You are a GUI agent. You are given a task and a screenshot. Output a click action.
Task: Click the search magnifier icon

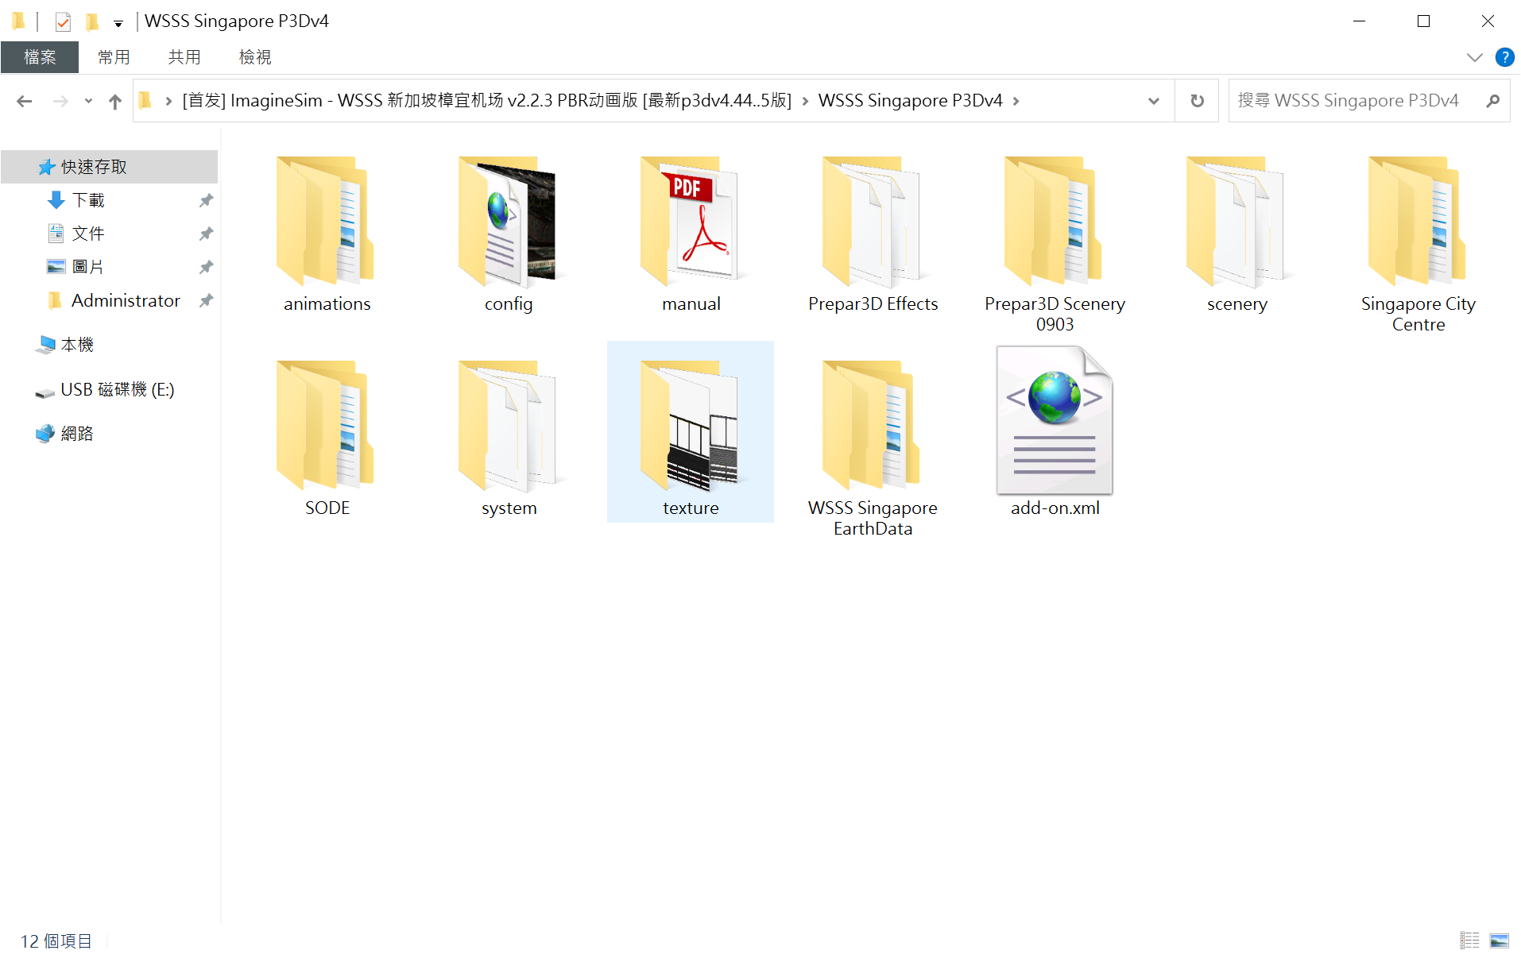[x=1492, y=101]
